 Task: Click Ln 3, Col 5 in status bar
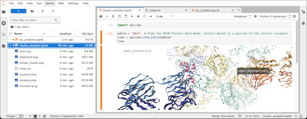pos(253,116)
